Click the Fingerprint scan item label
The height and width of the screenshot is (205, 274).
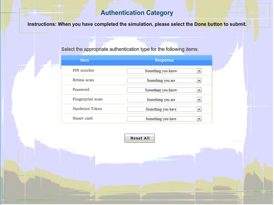pyautogui.click(x=88, y=99)
